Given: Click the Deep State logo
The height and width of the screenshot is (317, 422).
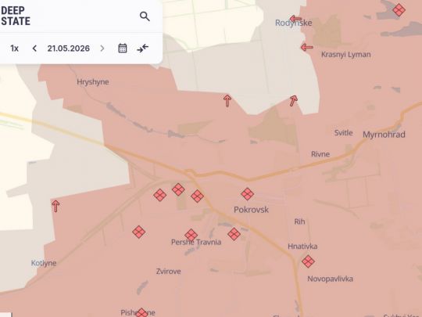Looking at the screenshot, I should coord(16,16).
